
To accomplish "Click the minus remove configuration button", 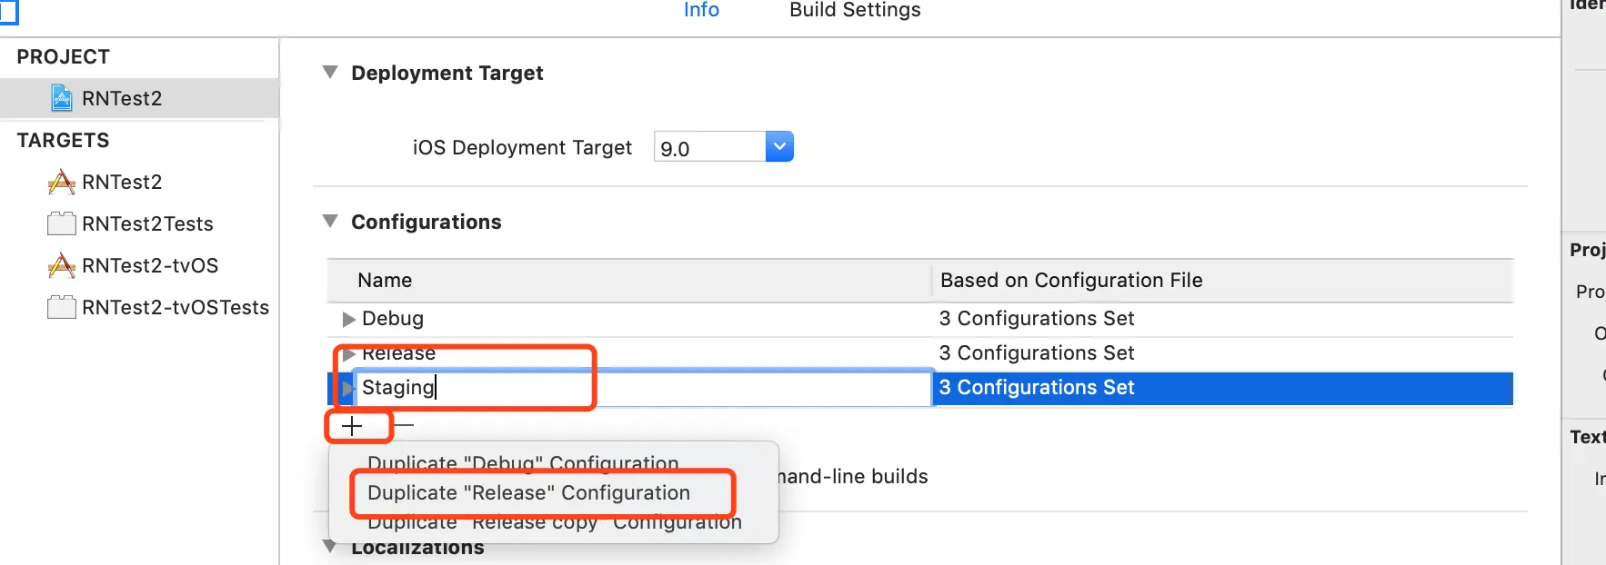I will pos(404,425).
